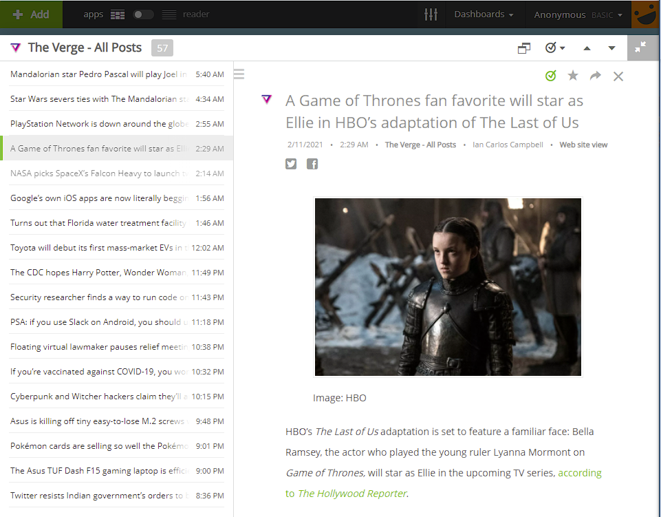Switch to apps view grid icon
The image size is (661, 517).
coord(118,14)
